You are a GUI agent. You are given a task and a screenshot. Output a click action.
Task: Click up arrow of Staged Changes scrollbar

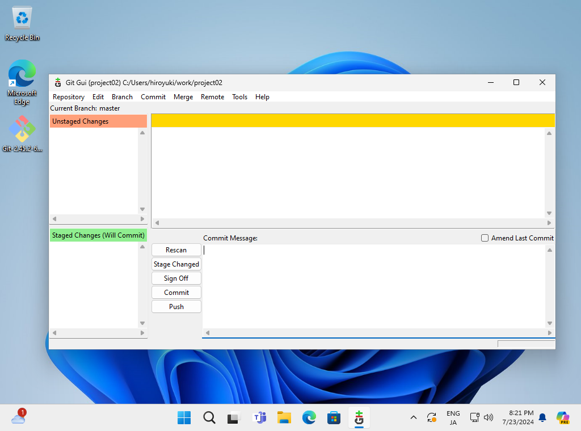142,247
